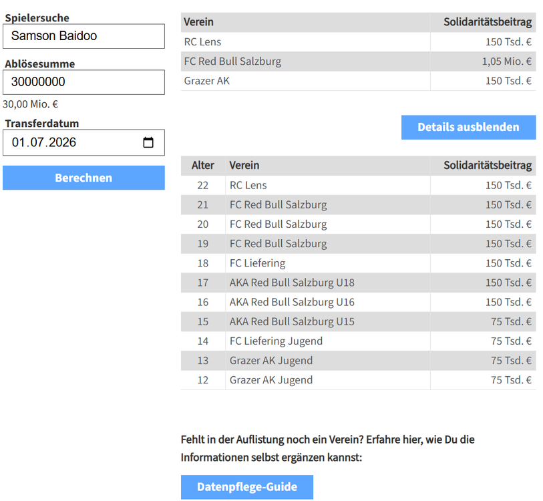This screenshot has height=501, width=543.
Task: Select RC Lens in the age 22 row
Action: tap(248, 185)
